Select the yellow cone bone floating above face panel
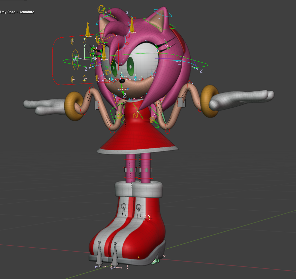The height and width of the screenshot is (279, 296). (x=88, y=30)
